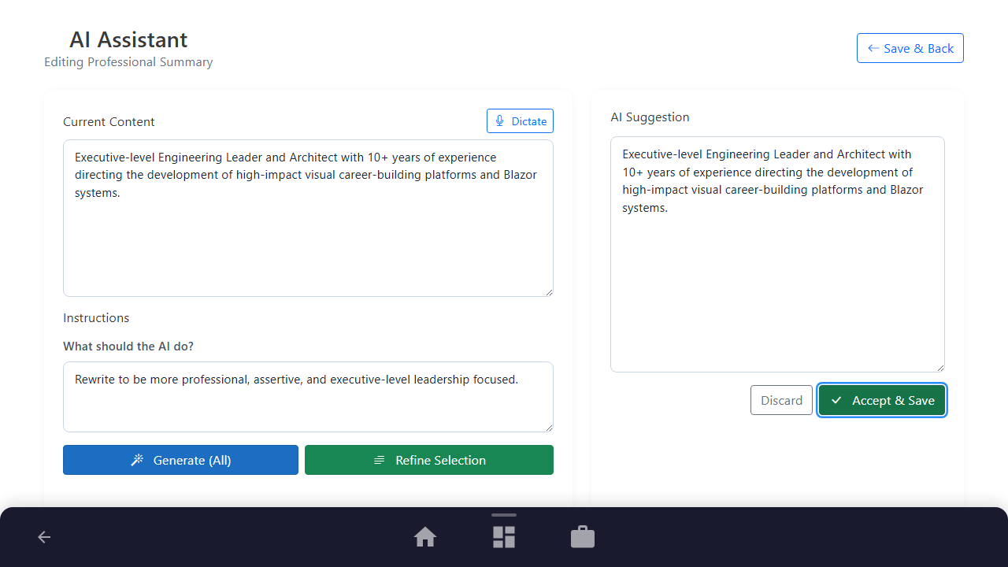The width and height of the screenshot is (1008, 567).
Task: Accept & Save the AI suggestion
Action: click(x=882, y=400)
